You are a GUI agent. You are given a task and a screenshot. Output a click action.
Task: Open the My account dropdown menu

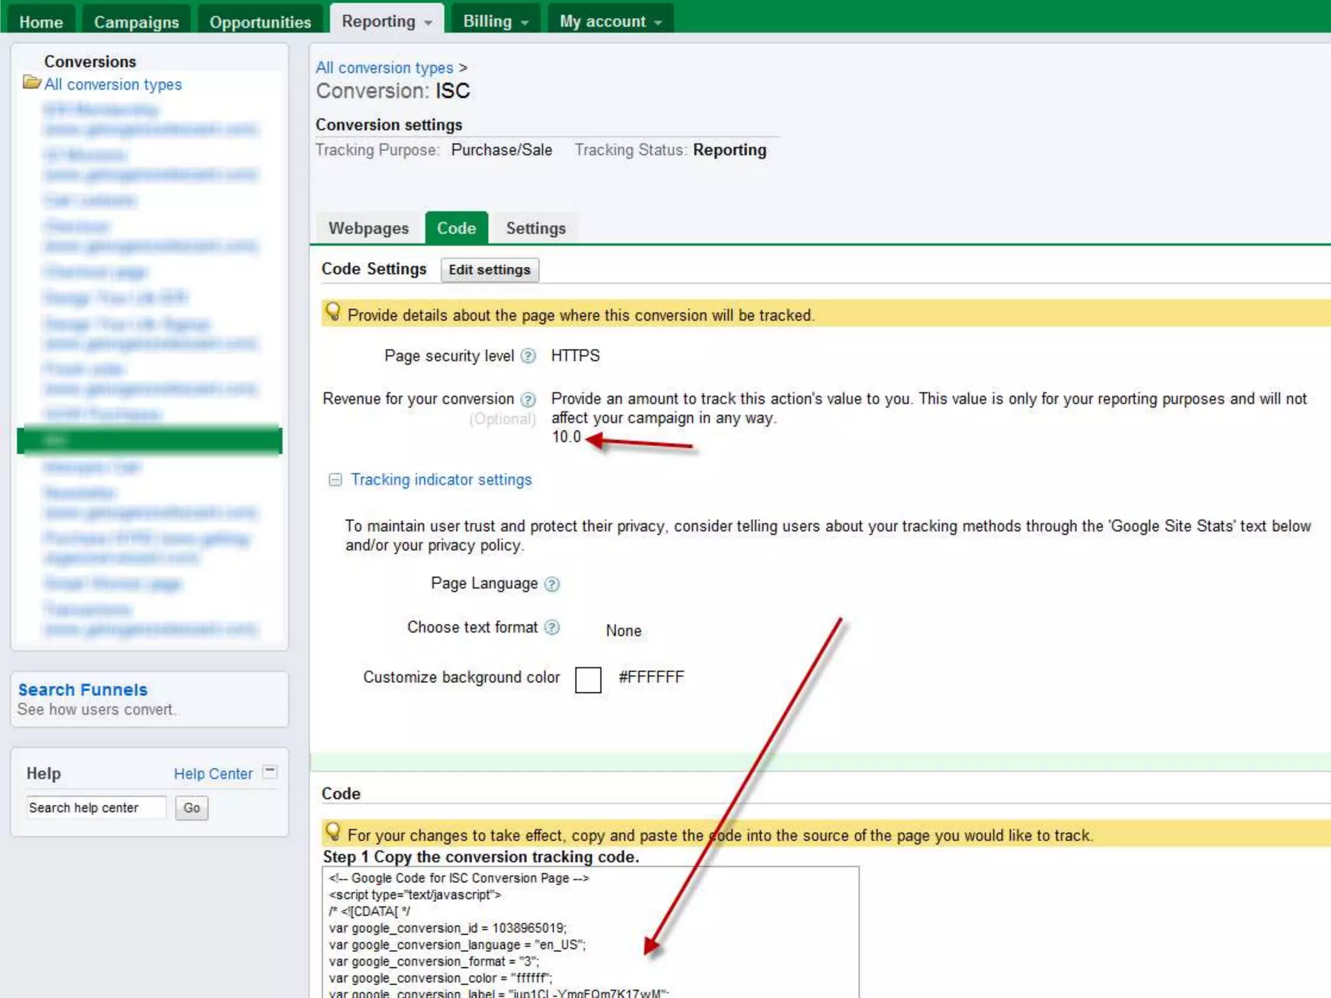610,21
